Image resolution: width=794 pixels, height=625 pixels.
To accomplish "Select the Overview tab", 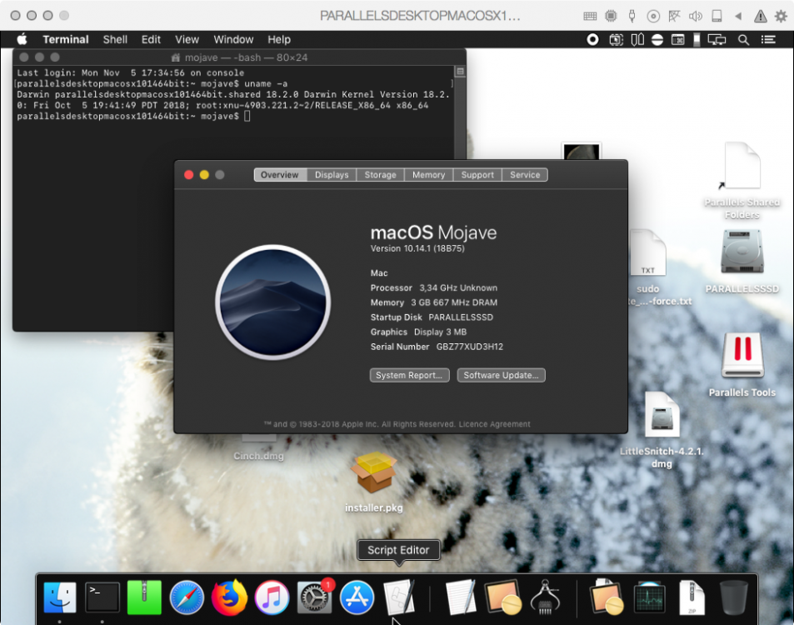I will [280, 175].
